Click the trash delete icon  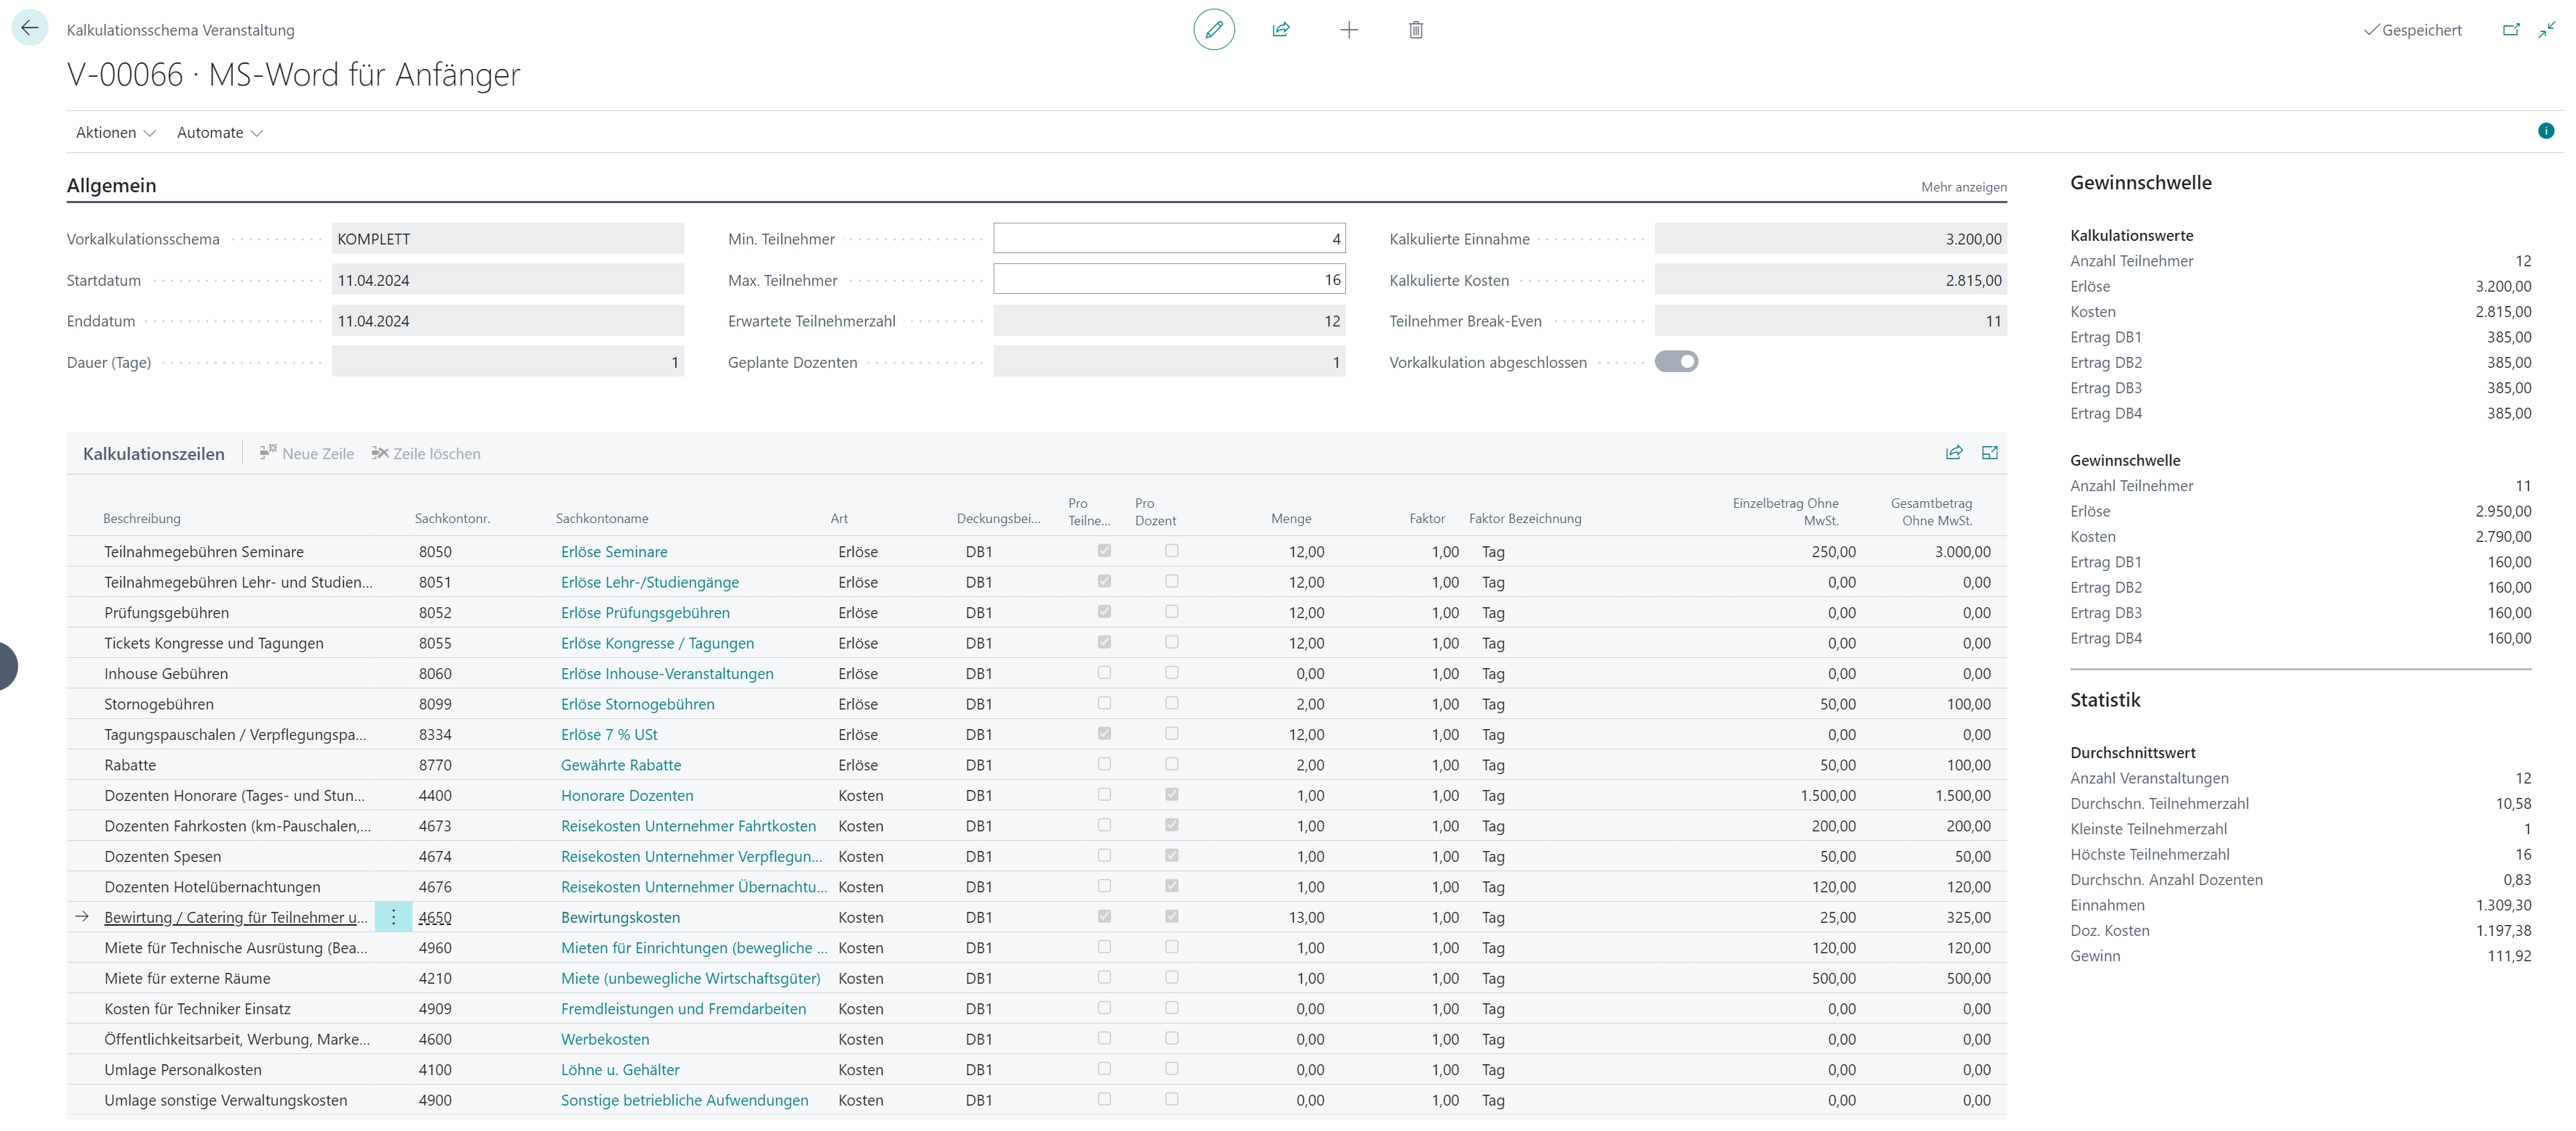[x=1415, y=30]
